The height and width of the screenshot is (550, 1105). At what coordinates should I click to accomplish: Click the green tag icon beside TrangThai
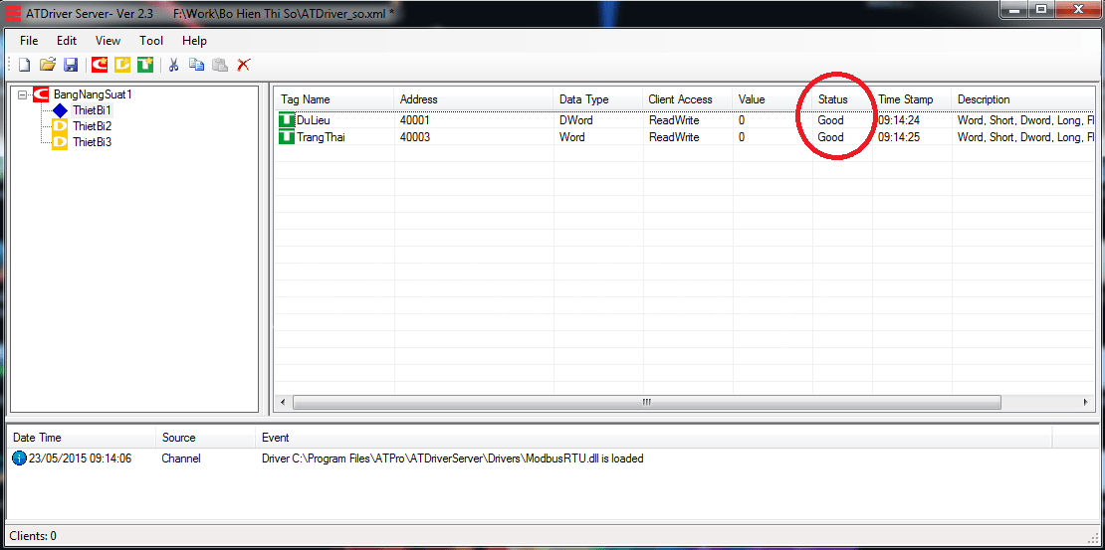pos(287,137)
